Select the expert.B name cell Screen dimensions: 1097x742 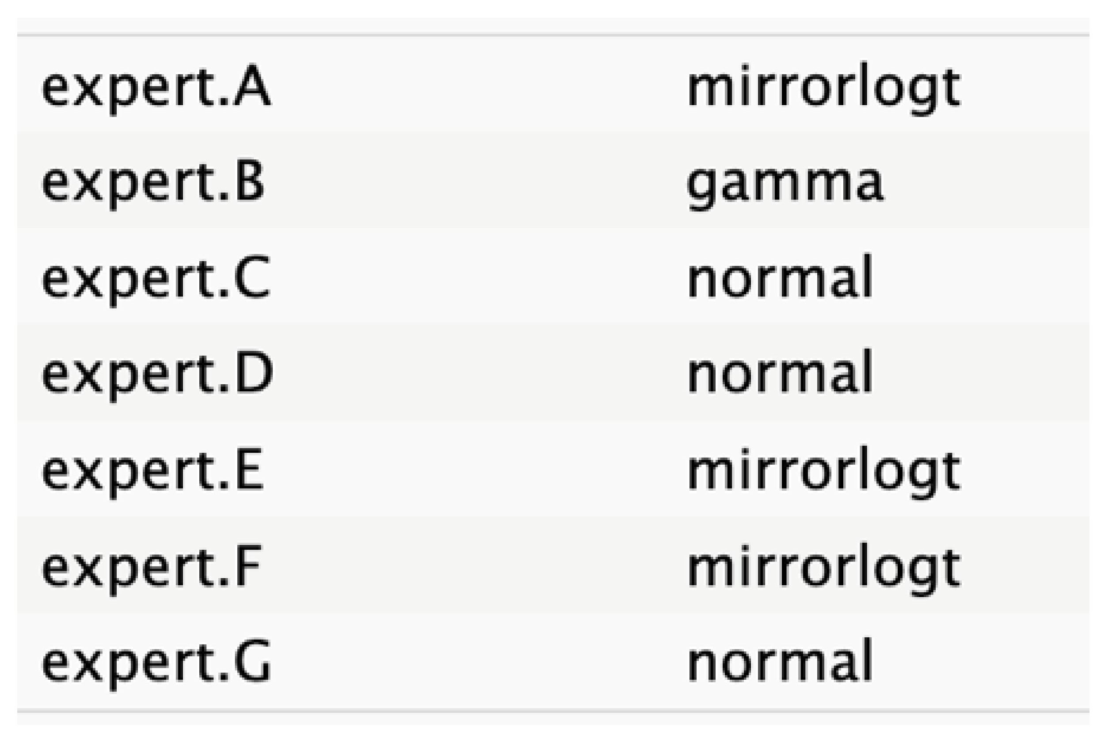(153, 183)
